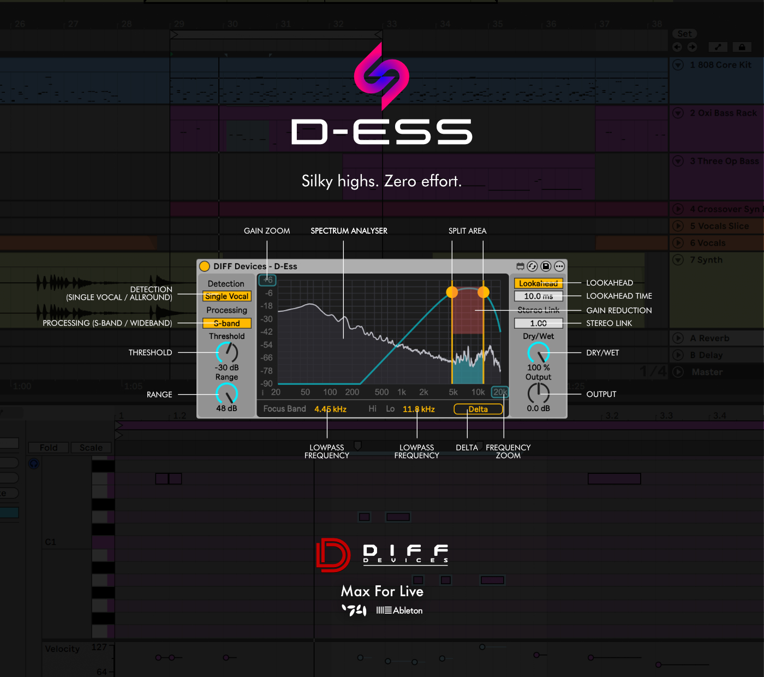Toggle the Single Vocal detection mode
This screenshot has width=764, height=677.
pyautogui.click(x=226, y=296)
